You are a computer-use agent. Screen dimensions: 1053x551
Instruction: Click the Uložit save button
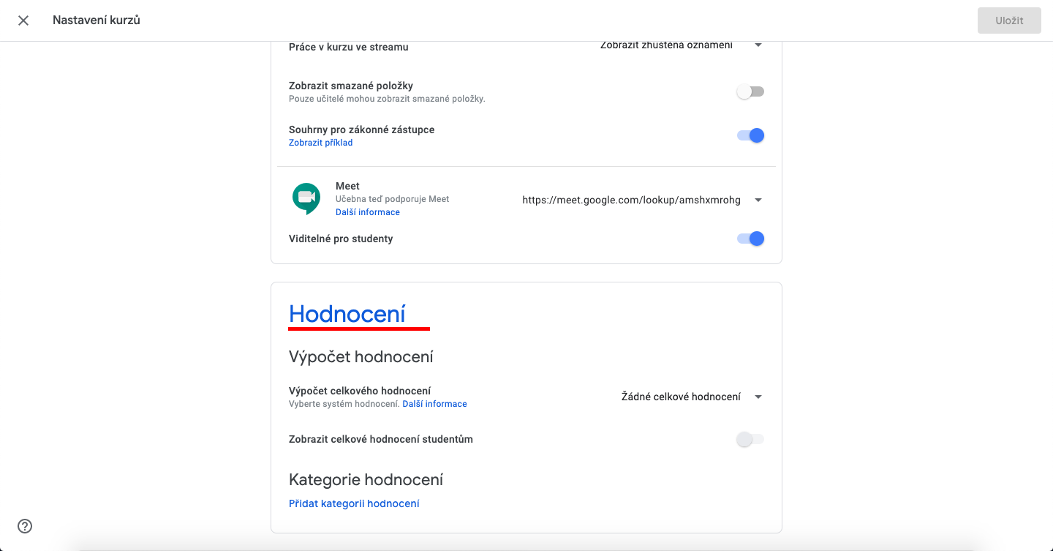coord(1009,20)
